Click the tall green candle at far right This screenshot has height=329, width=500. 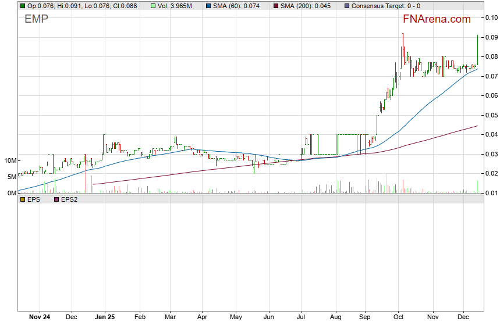click(477, 49)
